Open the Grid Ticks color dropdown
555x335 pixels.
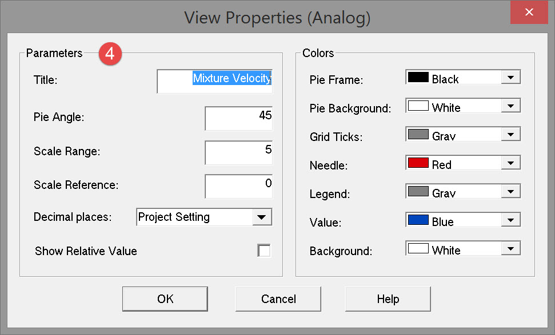(510, 135)
